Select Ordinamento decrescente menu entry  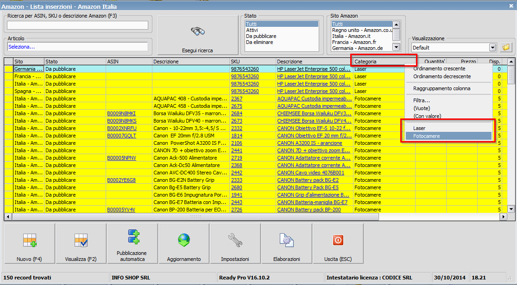[x=441, y=76]
